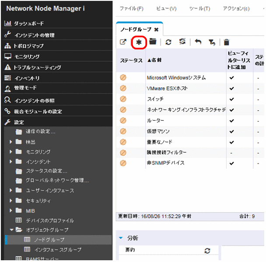
Task: Sort by the ステータス column header
Action: click(x=131, y=60)
